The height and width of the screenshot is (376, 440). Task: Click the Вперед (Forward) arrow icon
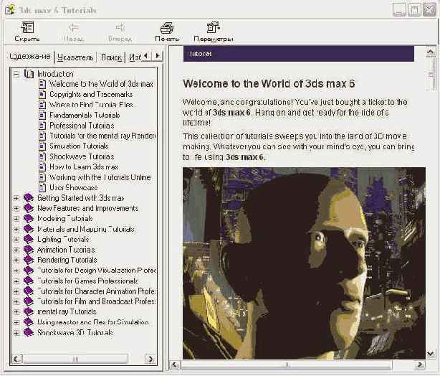pyautogui.click(x=120, y=28)
